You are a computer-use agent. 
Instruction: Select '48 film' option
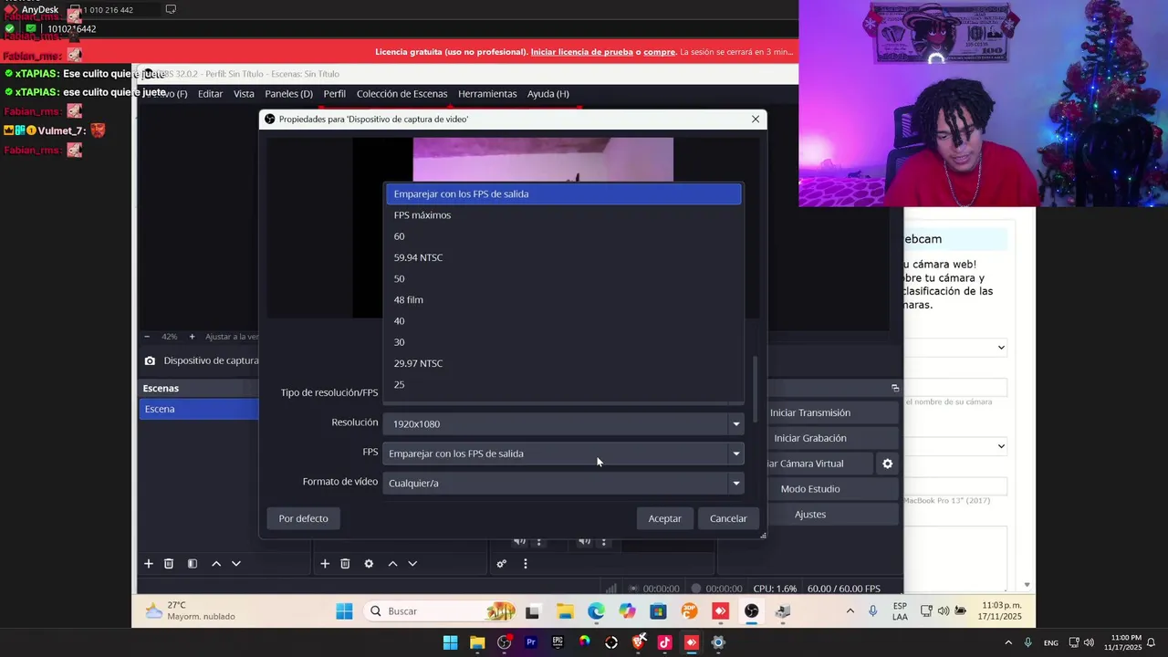point(563,299)
